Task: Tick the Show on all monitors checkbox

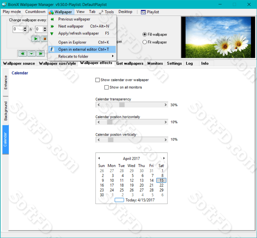Action: [106, 87]
